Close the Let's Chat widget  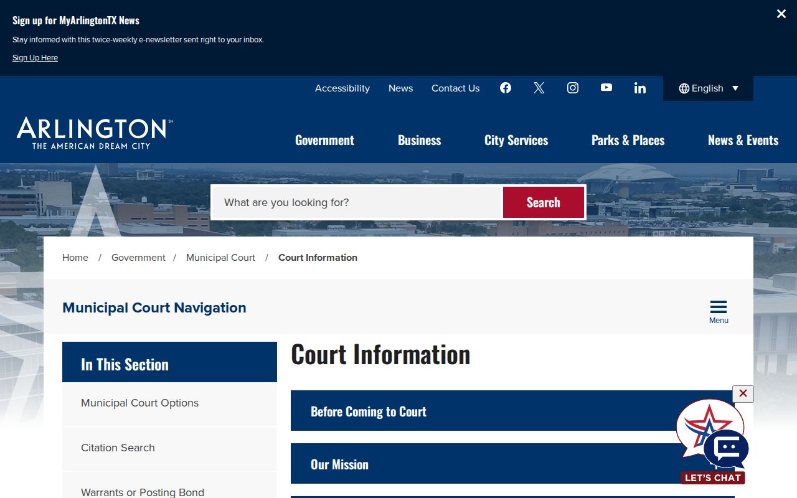pos(743,393)
